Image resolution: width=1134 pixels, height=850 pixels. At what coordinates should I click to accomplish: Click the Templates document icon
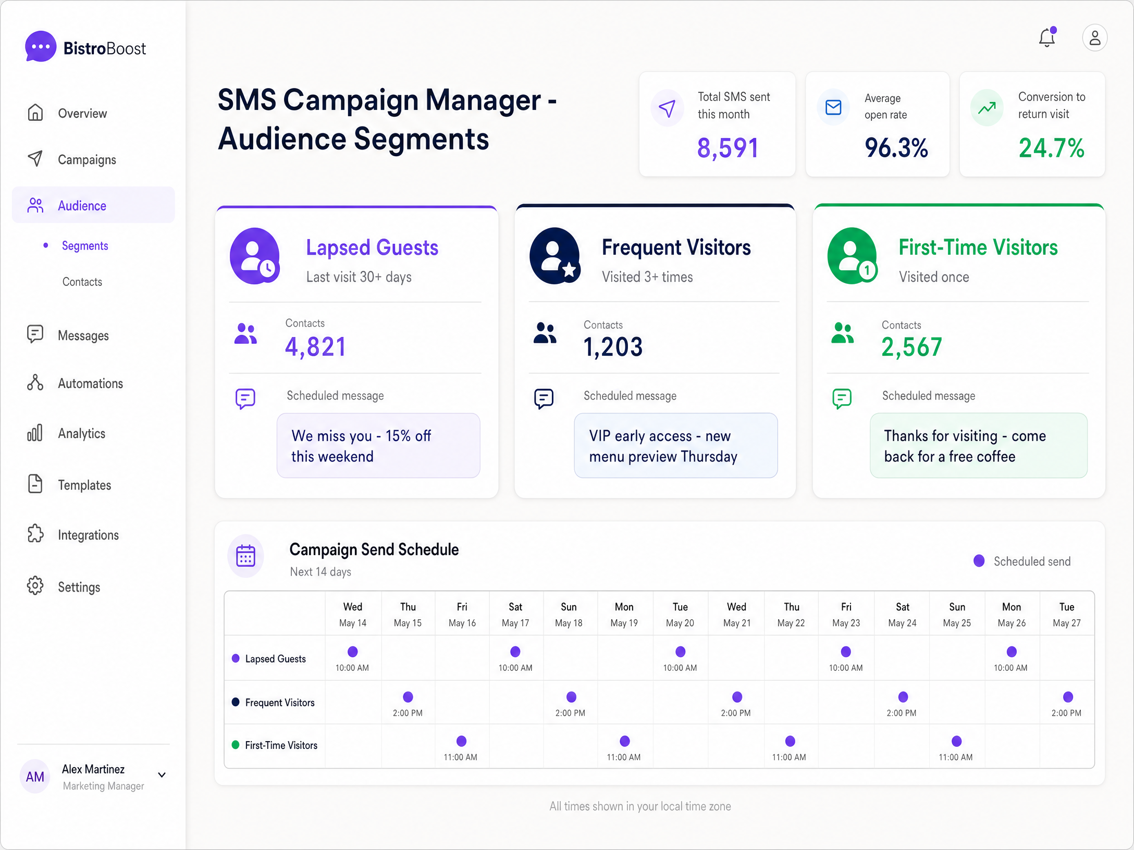(x=35, y=484)
